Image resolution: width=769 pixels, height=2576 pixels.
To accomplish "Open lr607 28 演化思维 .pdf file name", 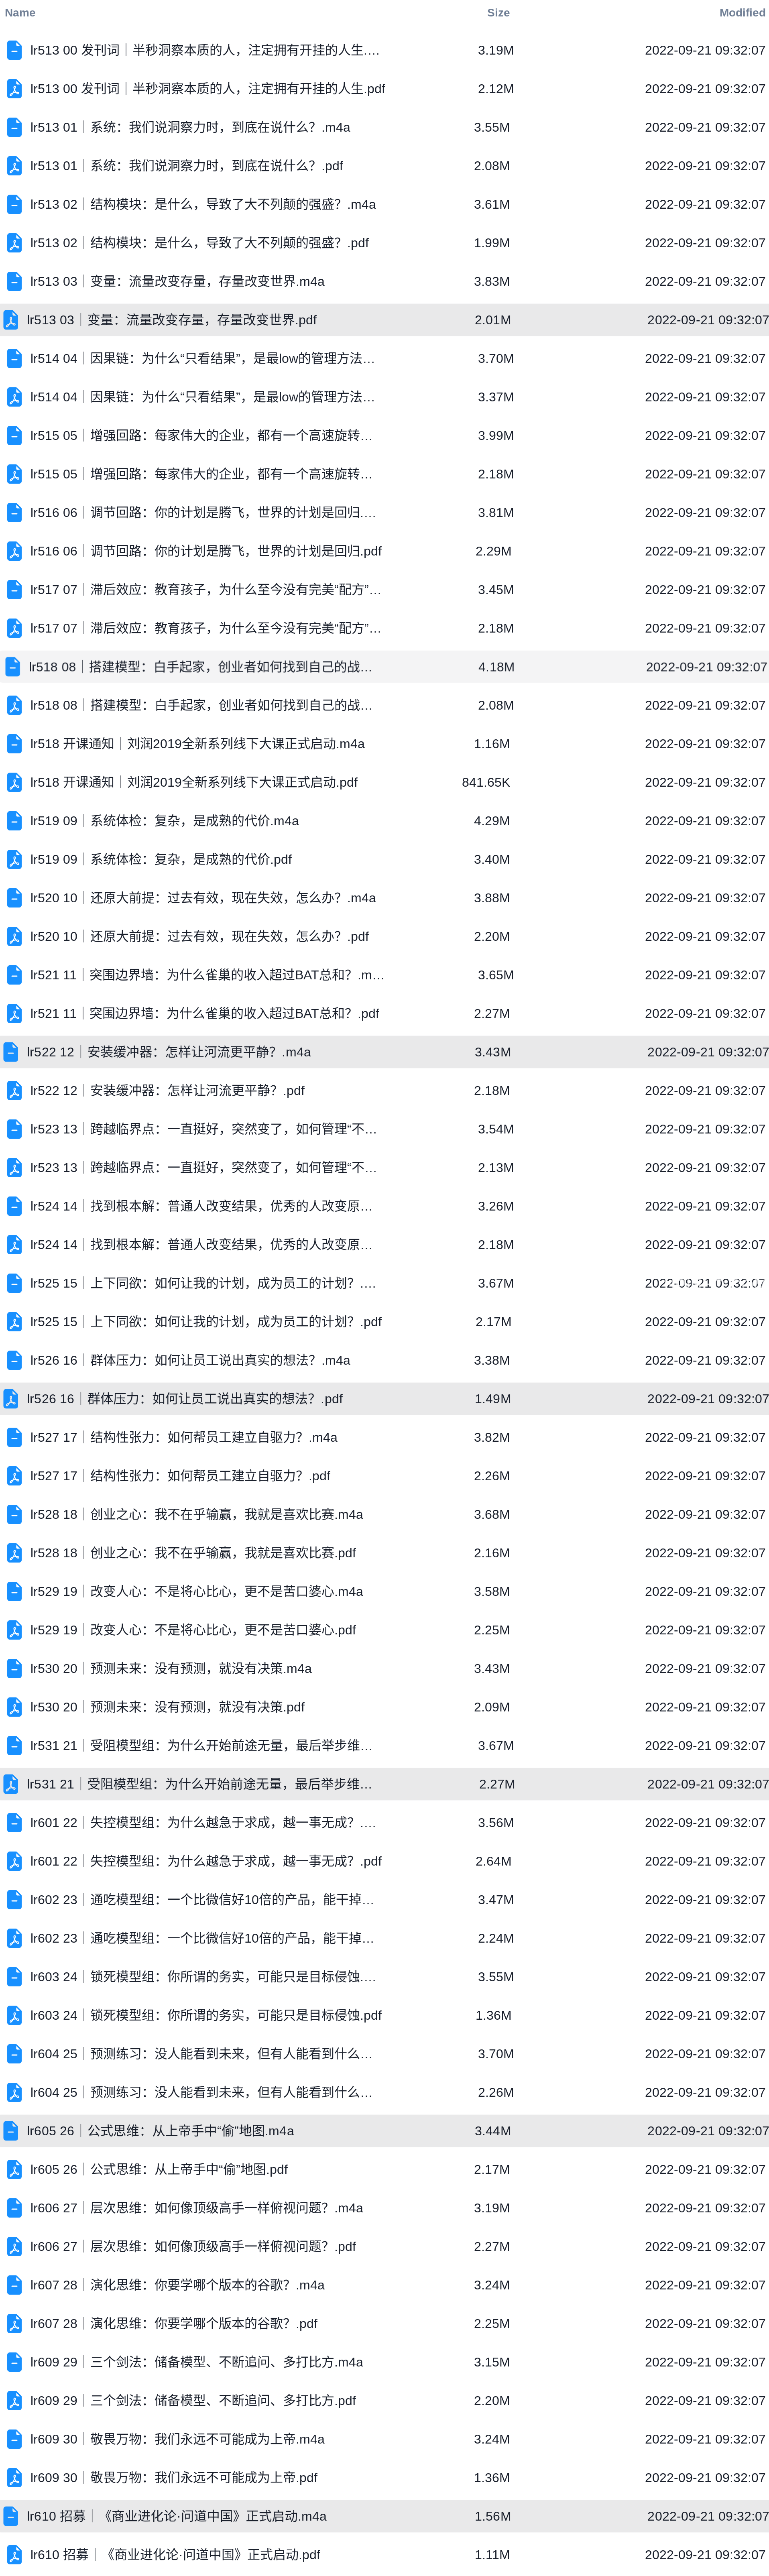I will 174,2323.
